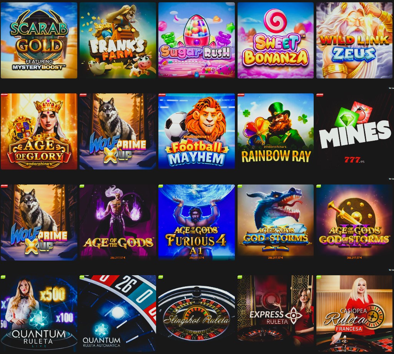This screenshot has width=394, height=354.
Task: Play Wild Link Zeus game
Action: [354, 40]
